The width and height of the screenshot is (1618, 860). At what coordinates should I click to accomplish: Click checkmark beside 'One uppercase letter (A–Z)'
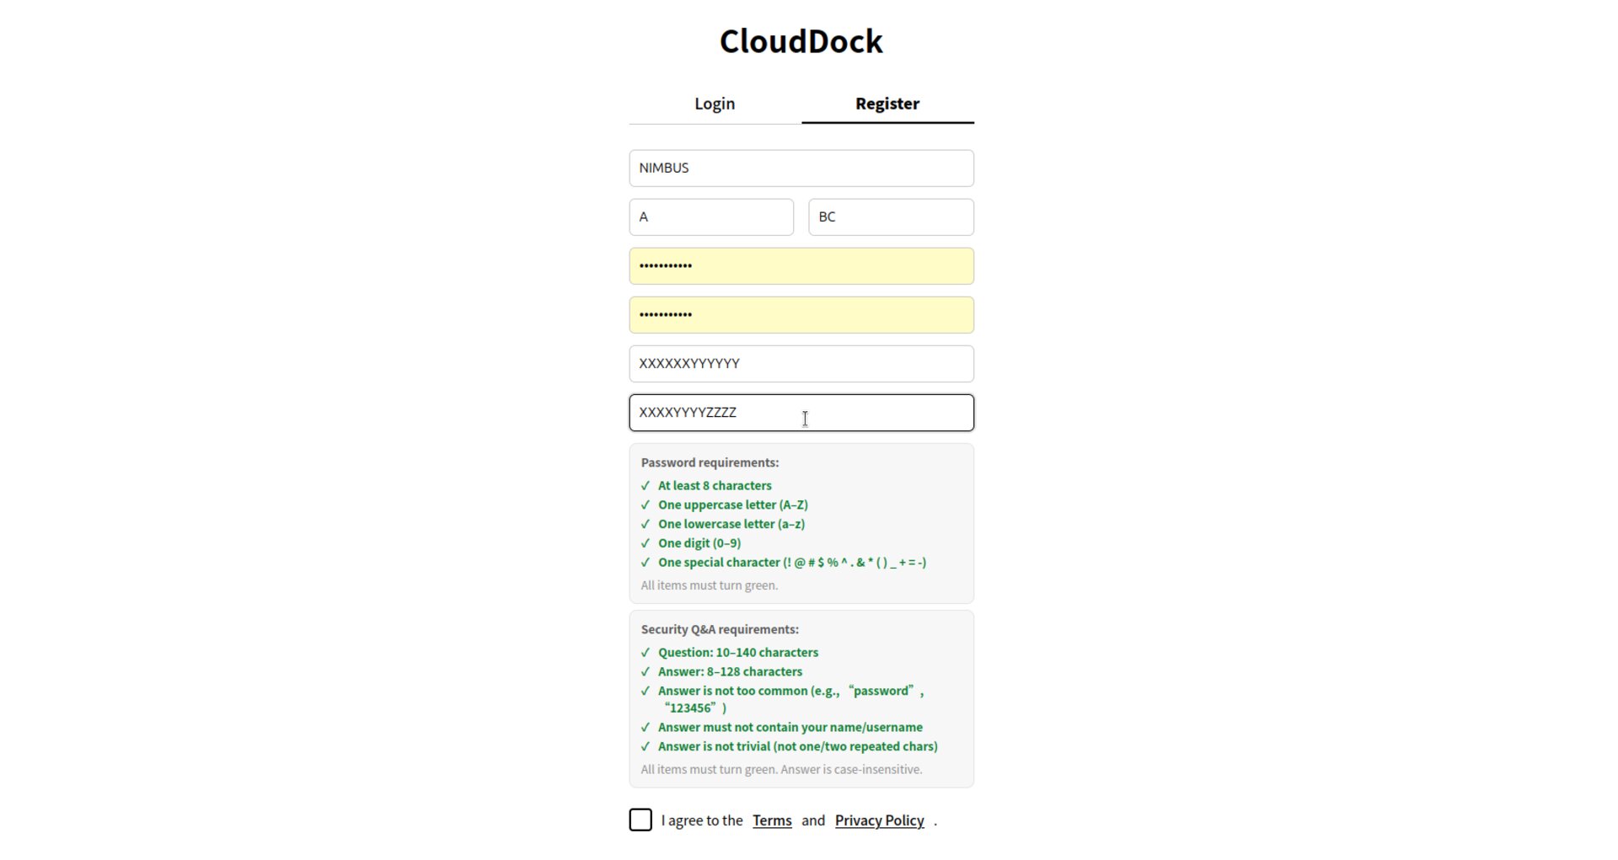pyautogui.click(x=646, y=505)
